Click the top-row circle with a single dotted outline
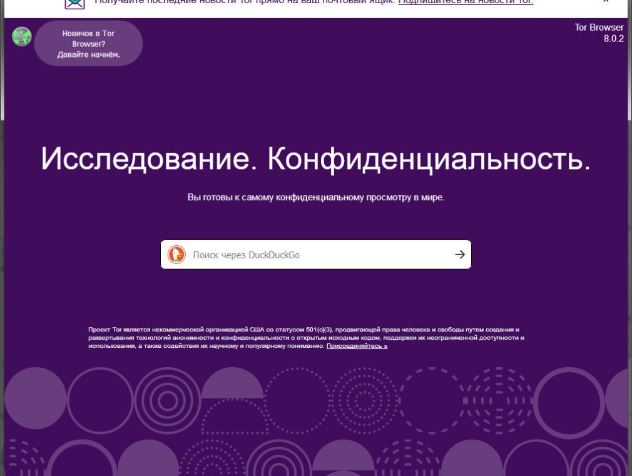 coord(297,401)
